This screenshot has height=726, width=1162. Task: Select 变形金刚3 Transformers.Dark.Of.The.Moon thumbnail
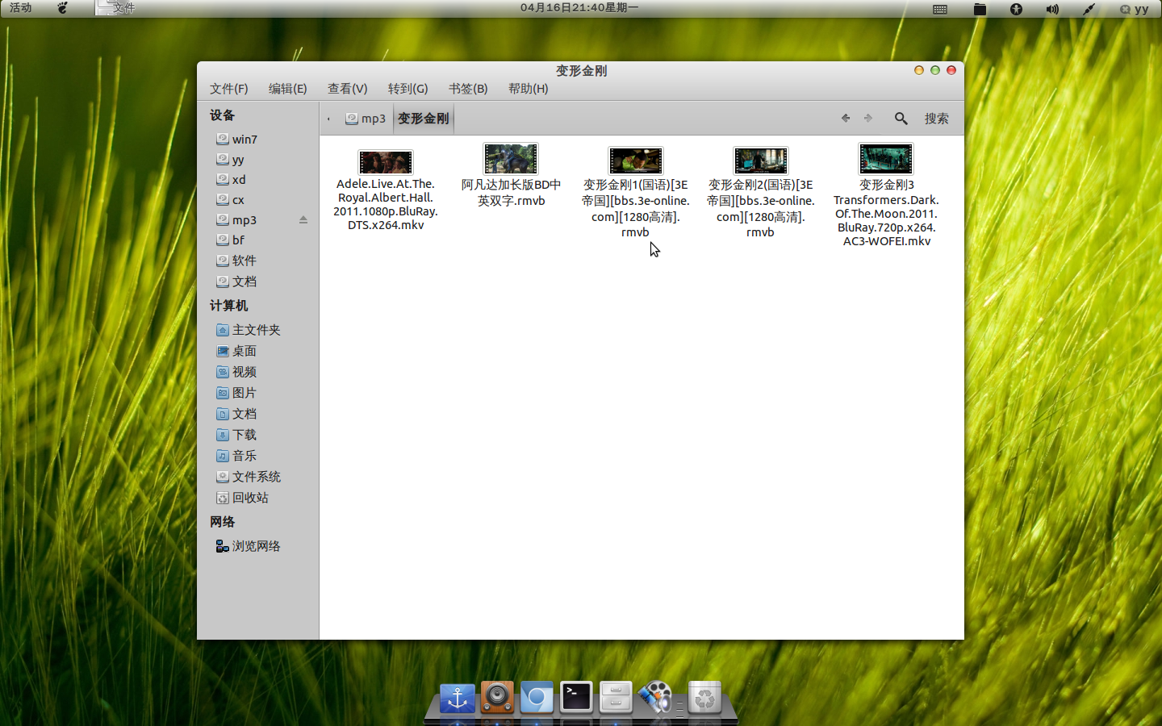click(886, 159)
